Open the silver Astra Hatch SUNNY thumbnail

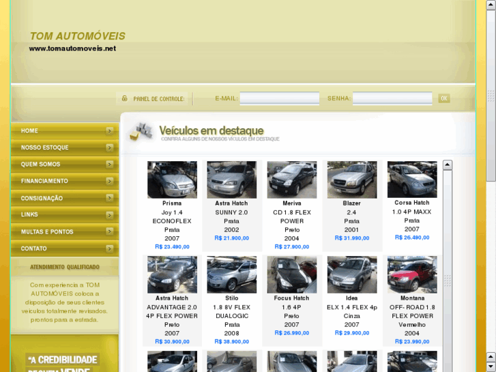click(231, 180)
